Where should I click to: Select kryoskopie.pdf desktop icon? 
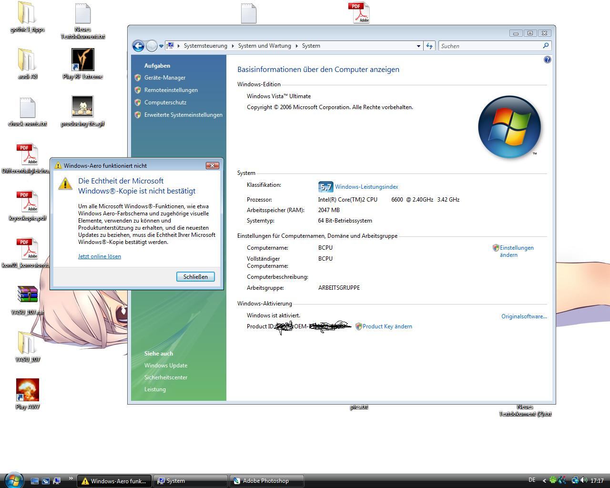click(x=27, y=206)
